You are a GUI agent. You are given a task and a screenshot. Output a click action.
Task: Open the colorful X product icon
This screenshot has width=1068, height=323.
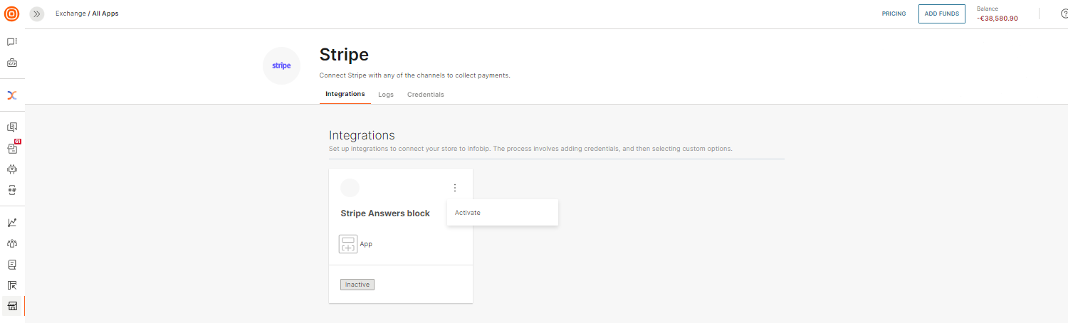(x=12, y=95)
